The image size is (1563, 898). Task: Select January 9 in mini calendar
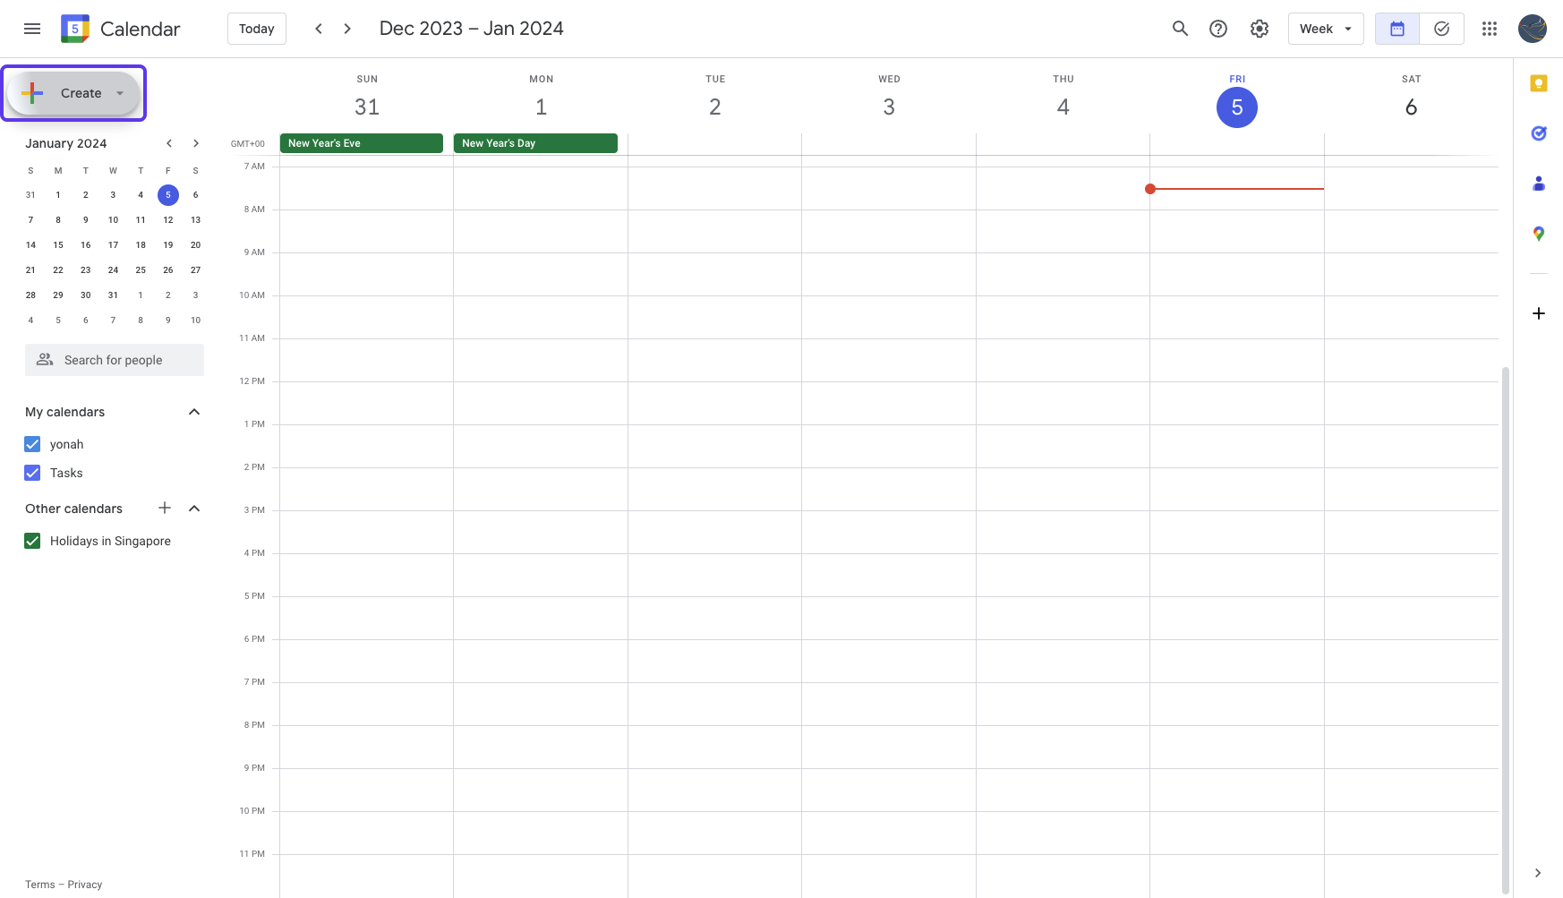[86, 219]
